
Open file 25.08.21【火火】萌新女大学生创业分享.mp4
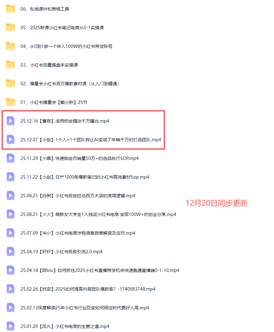click(98, 214)
